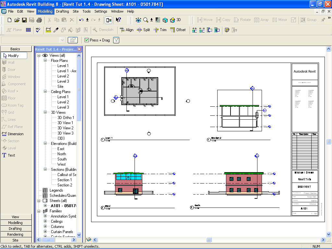Expand the Ceilings families node
332x249 pixels.
coord(45,221)
